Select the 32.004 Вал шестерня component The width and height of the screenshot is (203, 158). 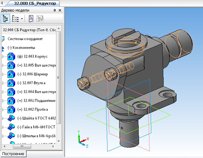[x=37, y=92]
